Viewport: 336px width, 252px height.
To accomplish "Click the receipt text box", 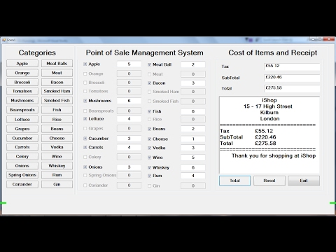I will click(x=269, y=135).
